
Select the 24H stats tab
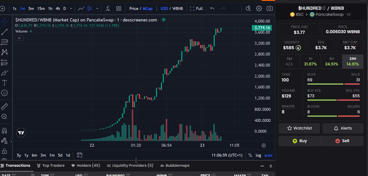click(353, 61)
